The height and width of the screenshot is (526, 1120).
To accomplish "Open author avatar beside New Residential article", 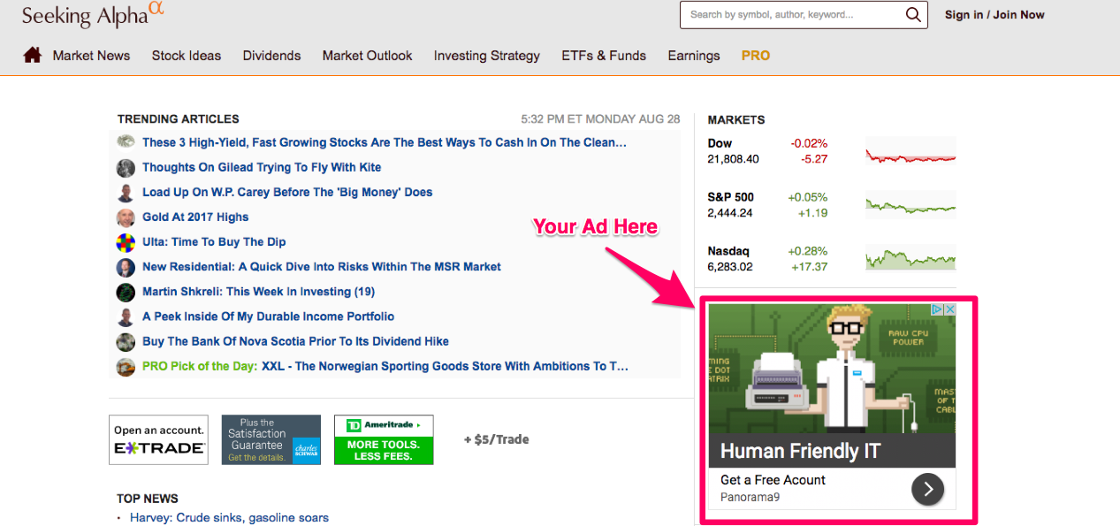I will 126,267.
